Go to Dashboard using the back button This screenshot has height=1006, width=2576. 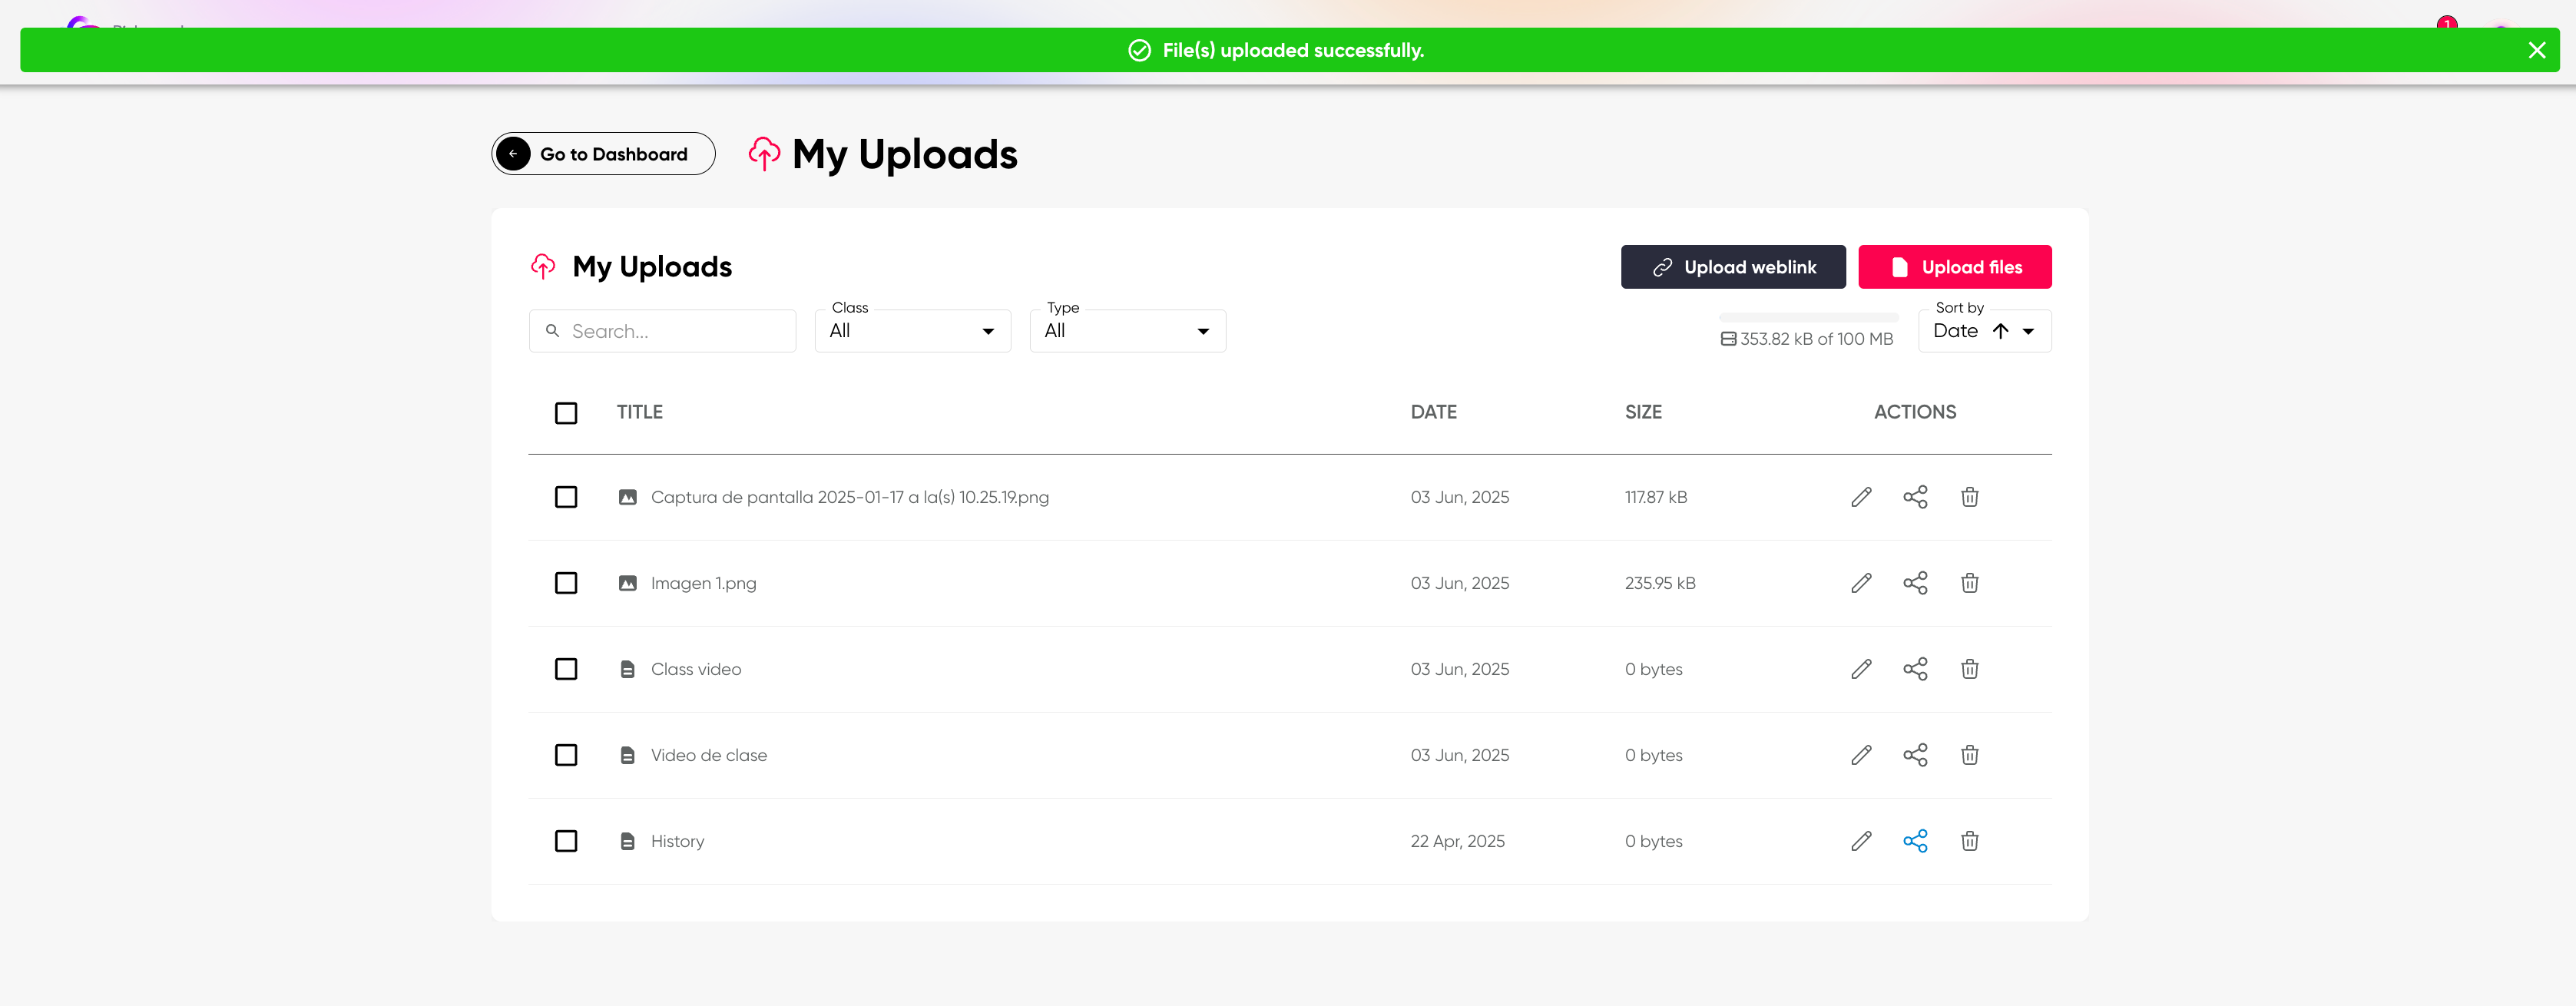(x=603, y=154)
